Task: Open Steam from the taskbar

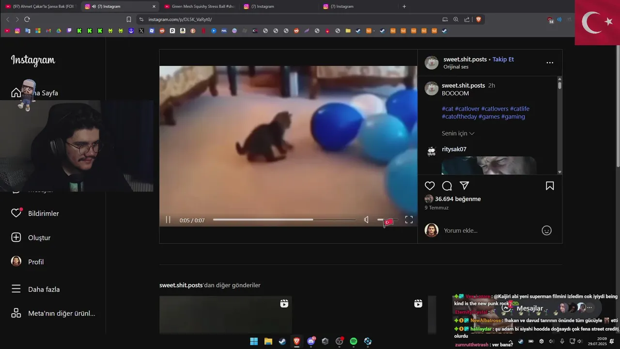Action: pos(282,341)
